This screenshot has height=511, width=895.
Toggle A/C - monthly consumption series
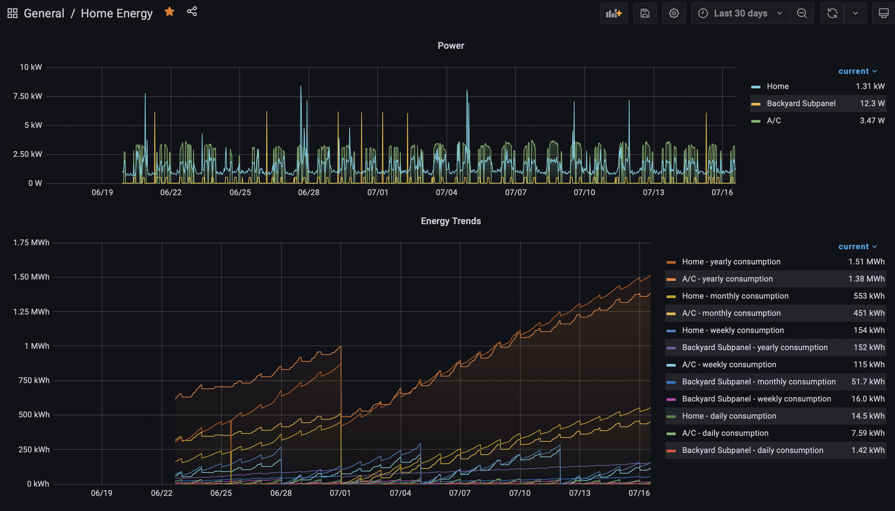(x=731, y=314)
